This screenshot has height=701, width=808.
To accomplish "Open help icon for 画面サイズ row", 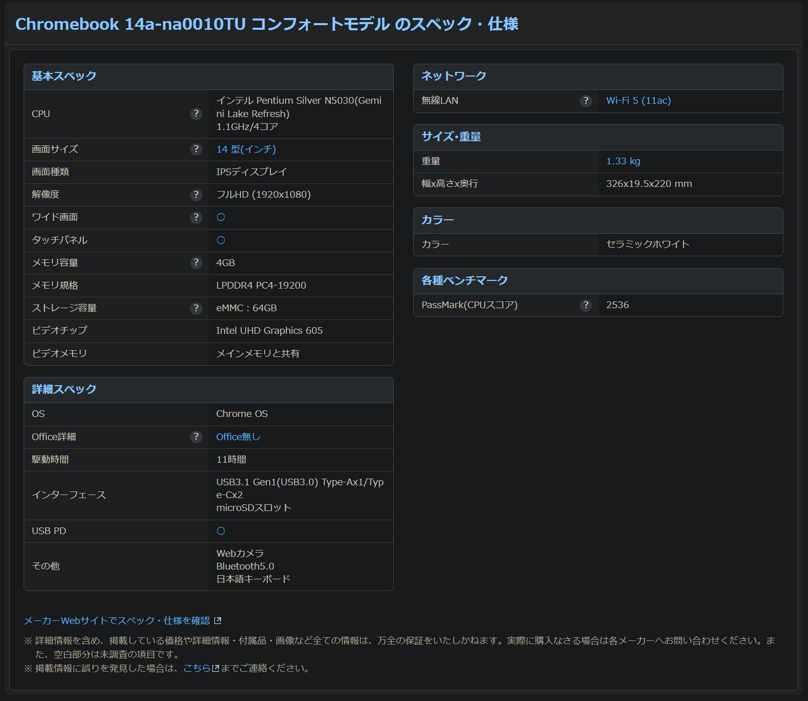I will [x=196, y=149].
